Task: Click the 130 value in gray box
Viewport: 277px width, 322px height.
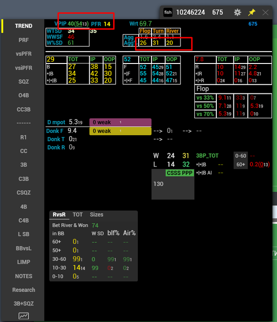Action: point(158,184)
